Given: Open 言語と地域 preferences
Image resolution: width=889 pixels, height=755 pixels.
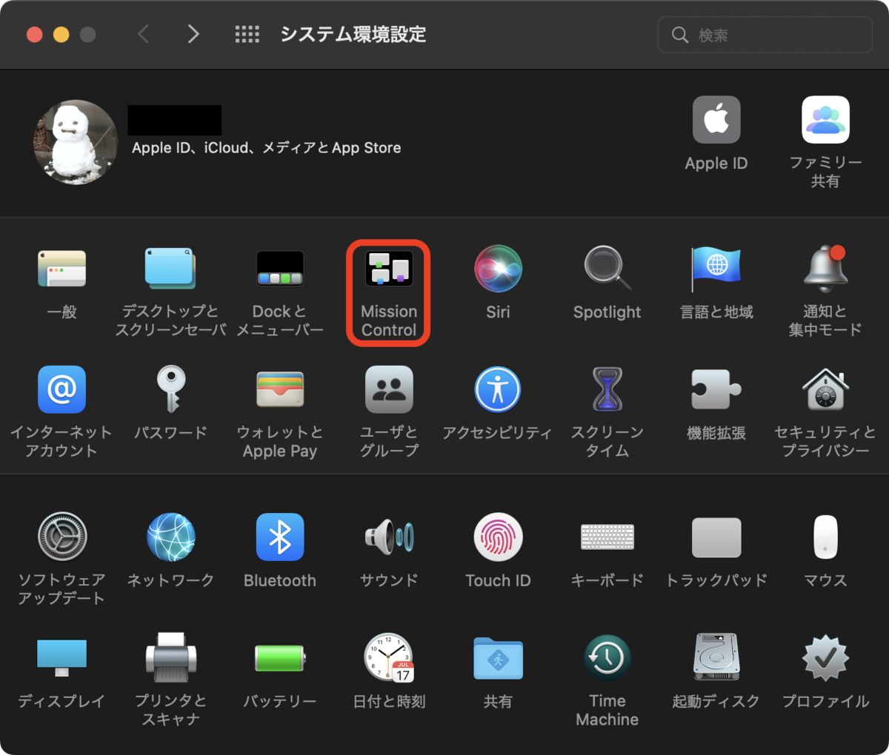Looking at the screenshot, I should (716, 269).
